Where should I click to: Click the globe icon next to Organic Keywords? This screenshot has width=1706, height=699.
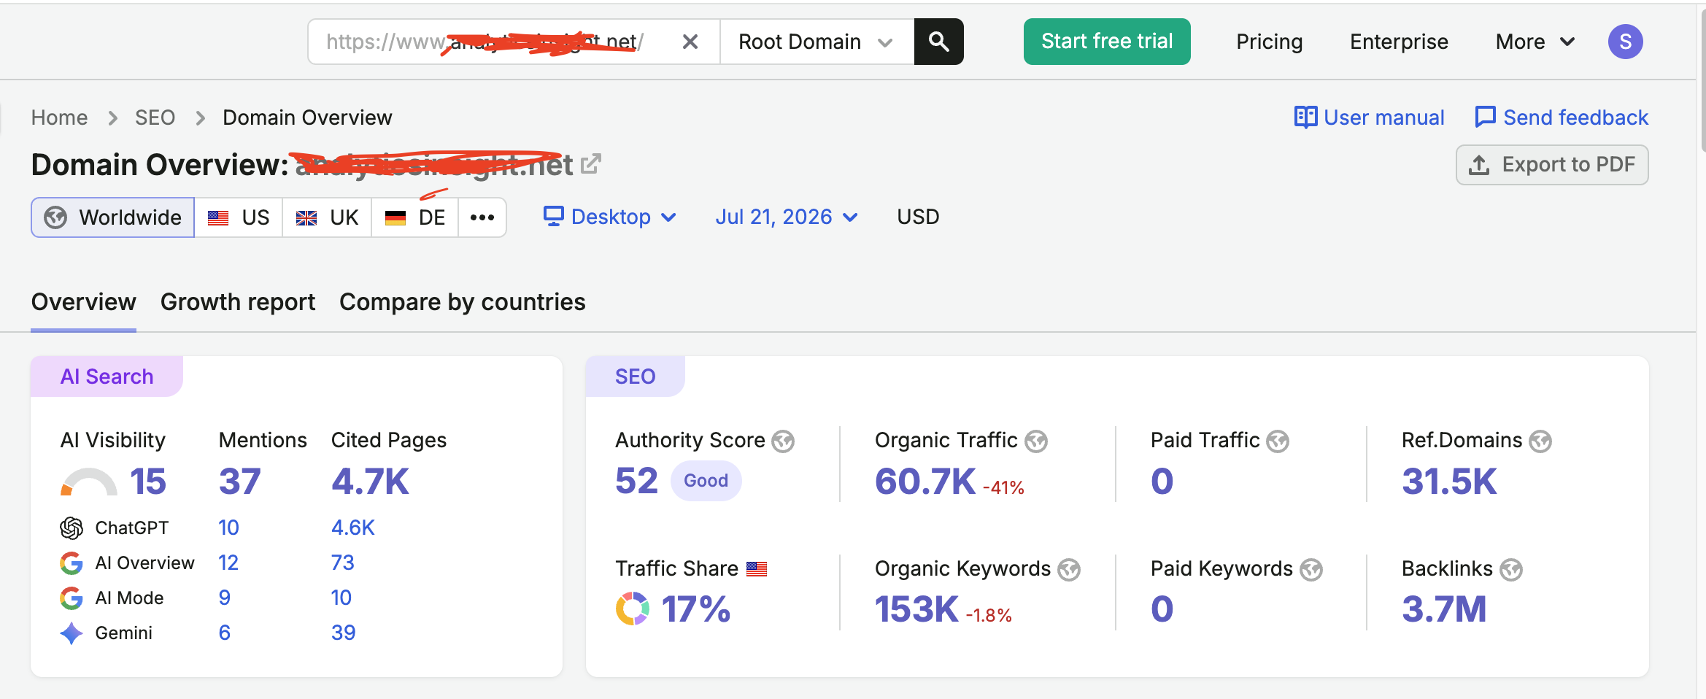(x=1069, y=570)
